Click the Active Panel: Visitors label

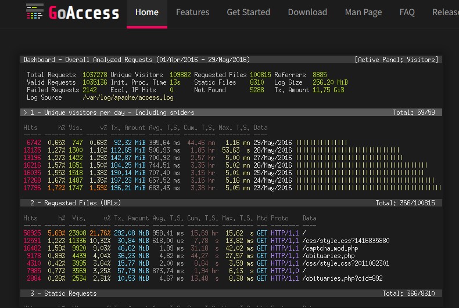[x=396, y=60]
